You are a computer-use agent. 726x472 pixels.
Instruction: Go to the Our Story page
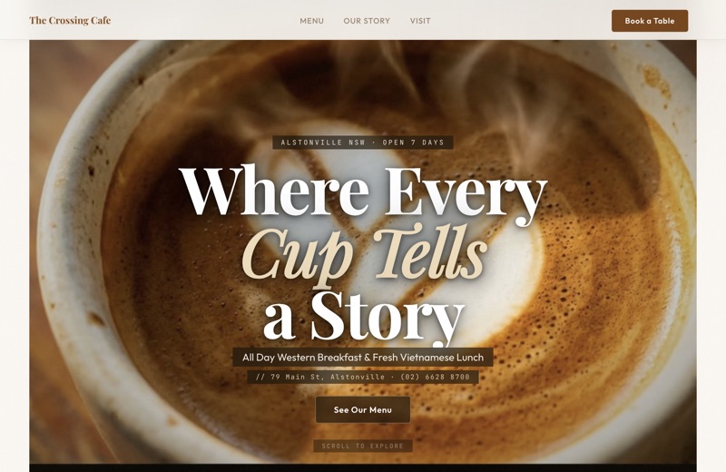(367, 21)
